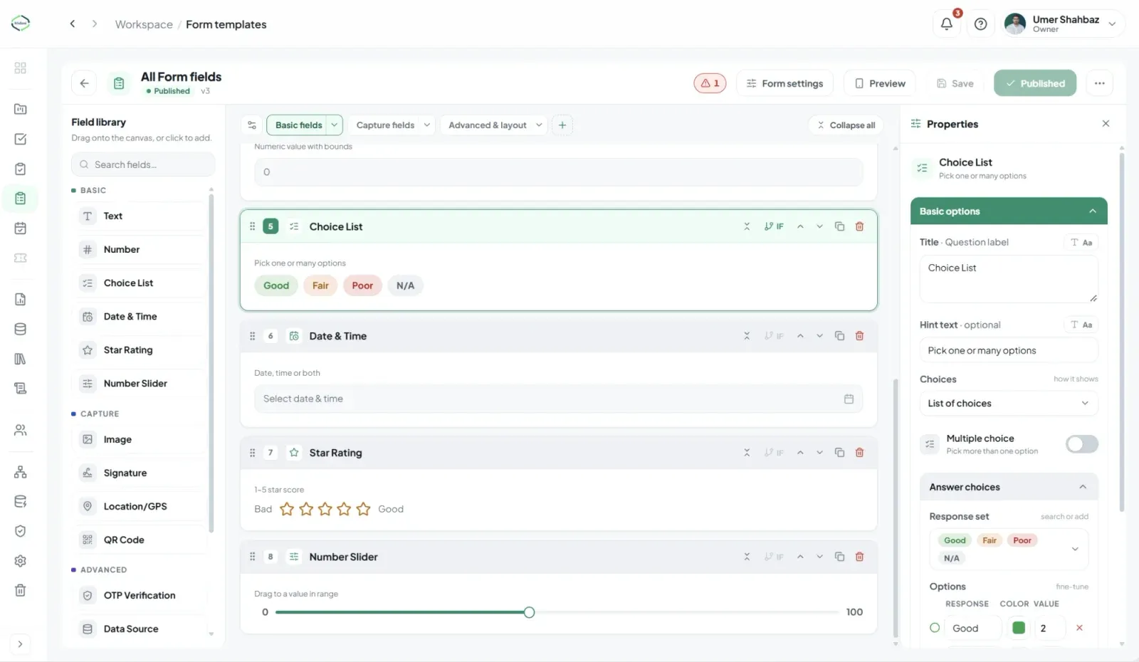This screenshot has height=662, width=1139.
Task: Add QR Code from the field library
Action: (141, 540)
